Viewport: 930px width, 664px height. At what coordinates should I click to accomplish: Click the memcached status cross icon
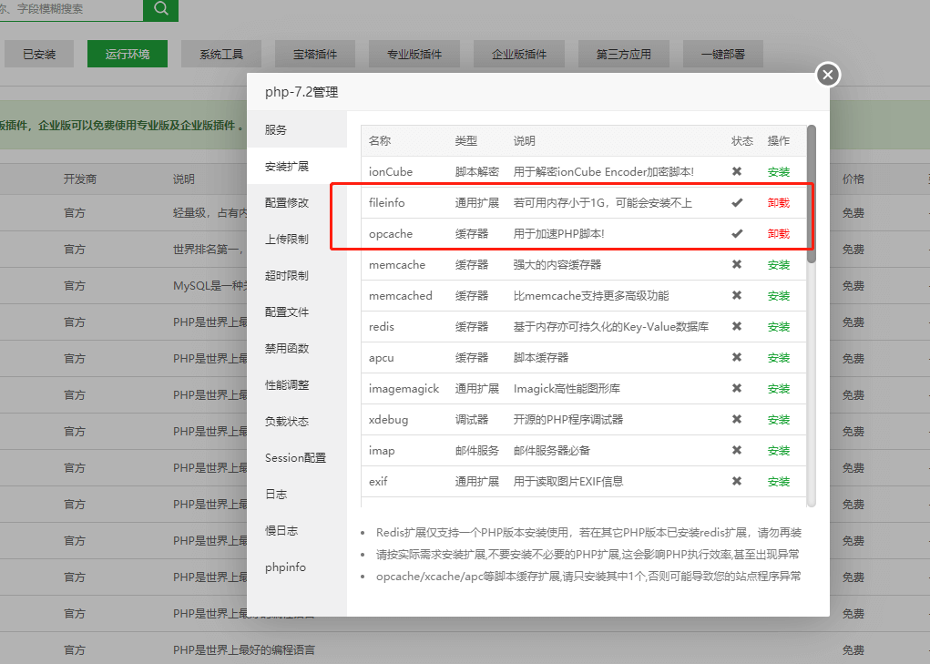tap(737, 295)
